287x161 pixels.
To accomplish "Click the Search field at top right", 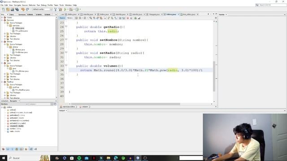I will pyautogui.click(x=271, y=5).
